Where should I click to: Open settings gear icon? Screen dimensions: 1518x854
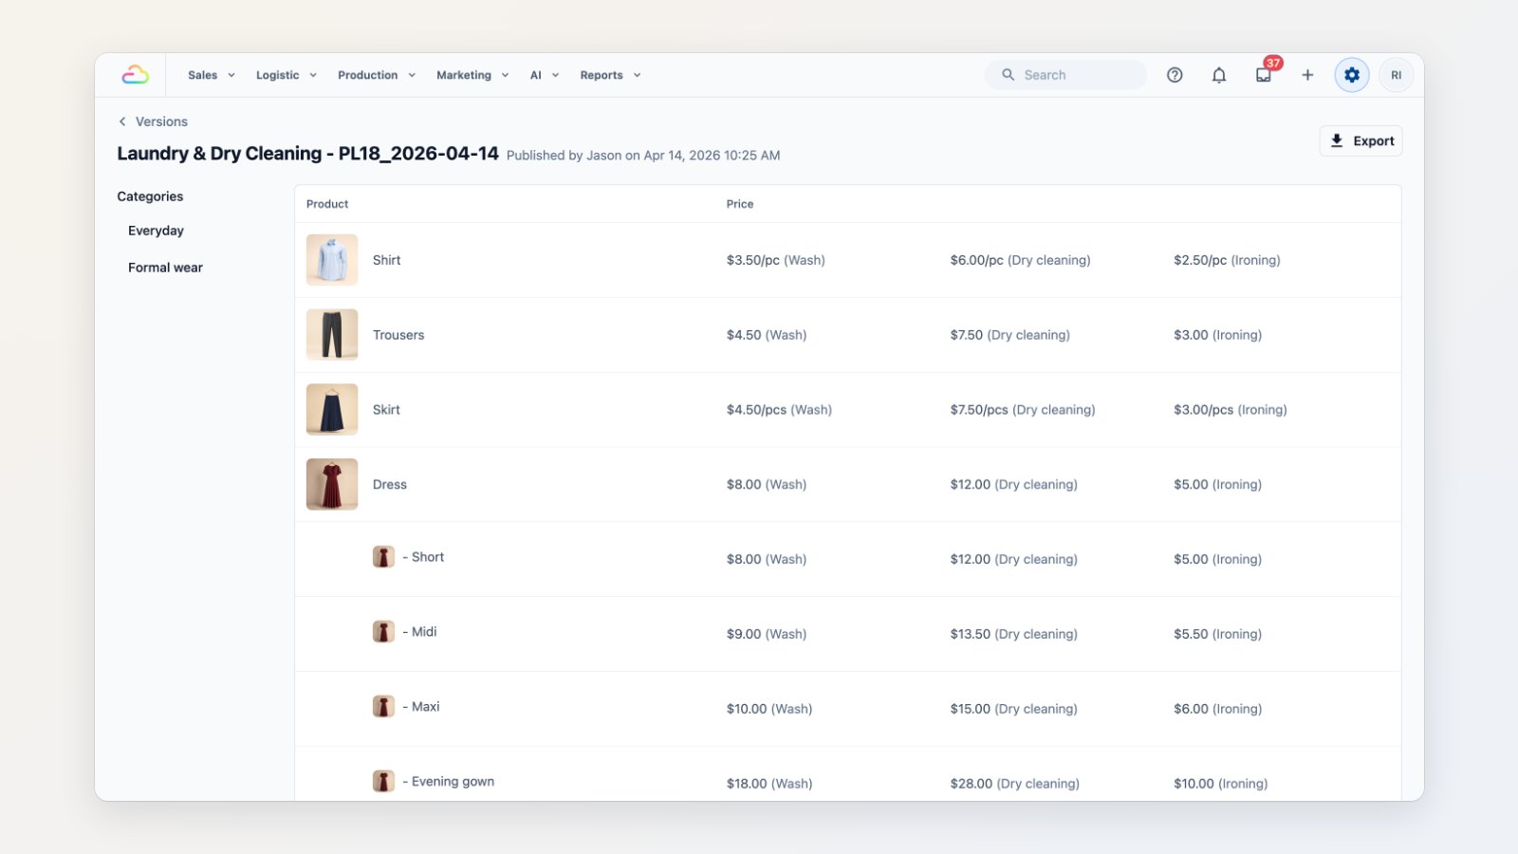(x=1352, y=75)
